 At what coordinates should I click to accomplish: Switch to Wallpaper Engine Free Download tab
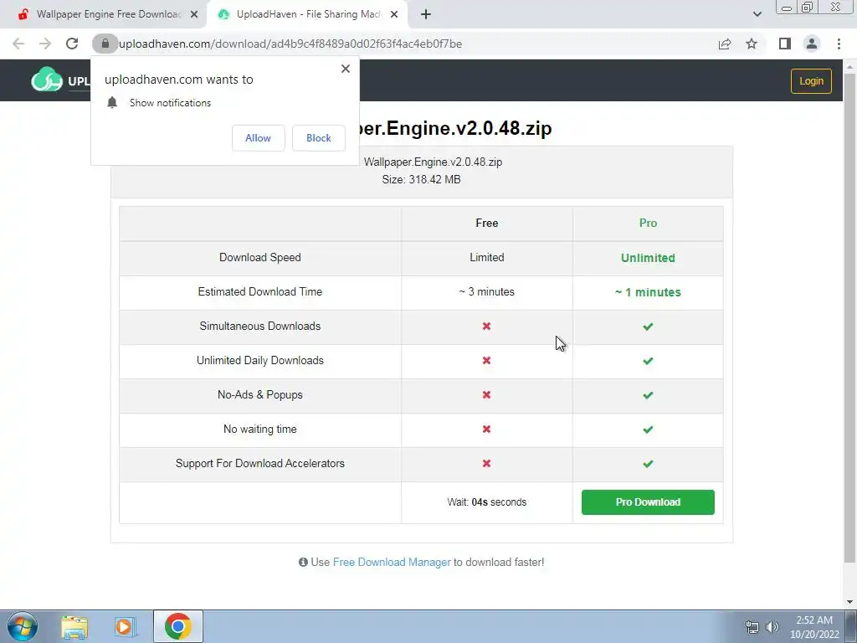pyautogui.click(x=103, y=15)
